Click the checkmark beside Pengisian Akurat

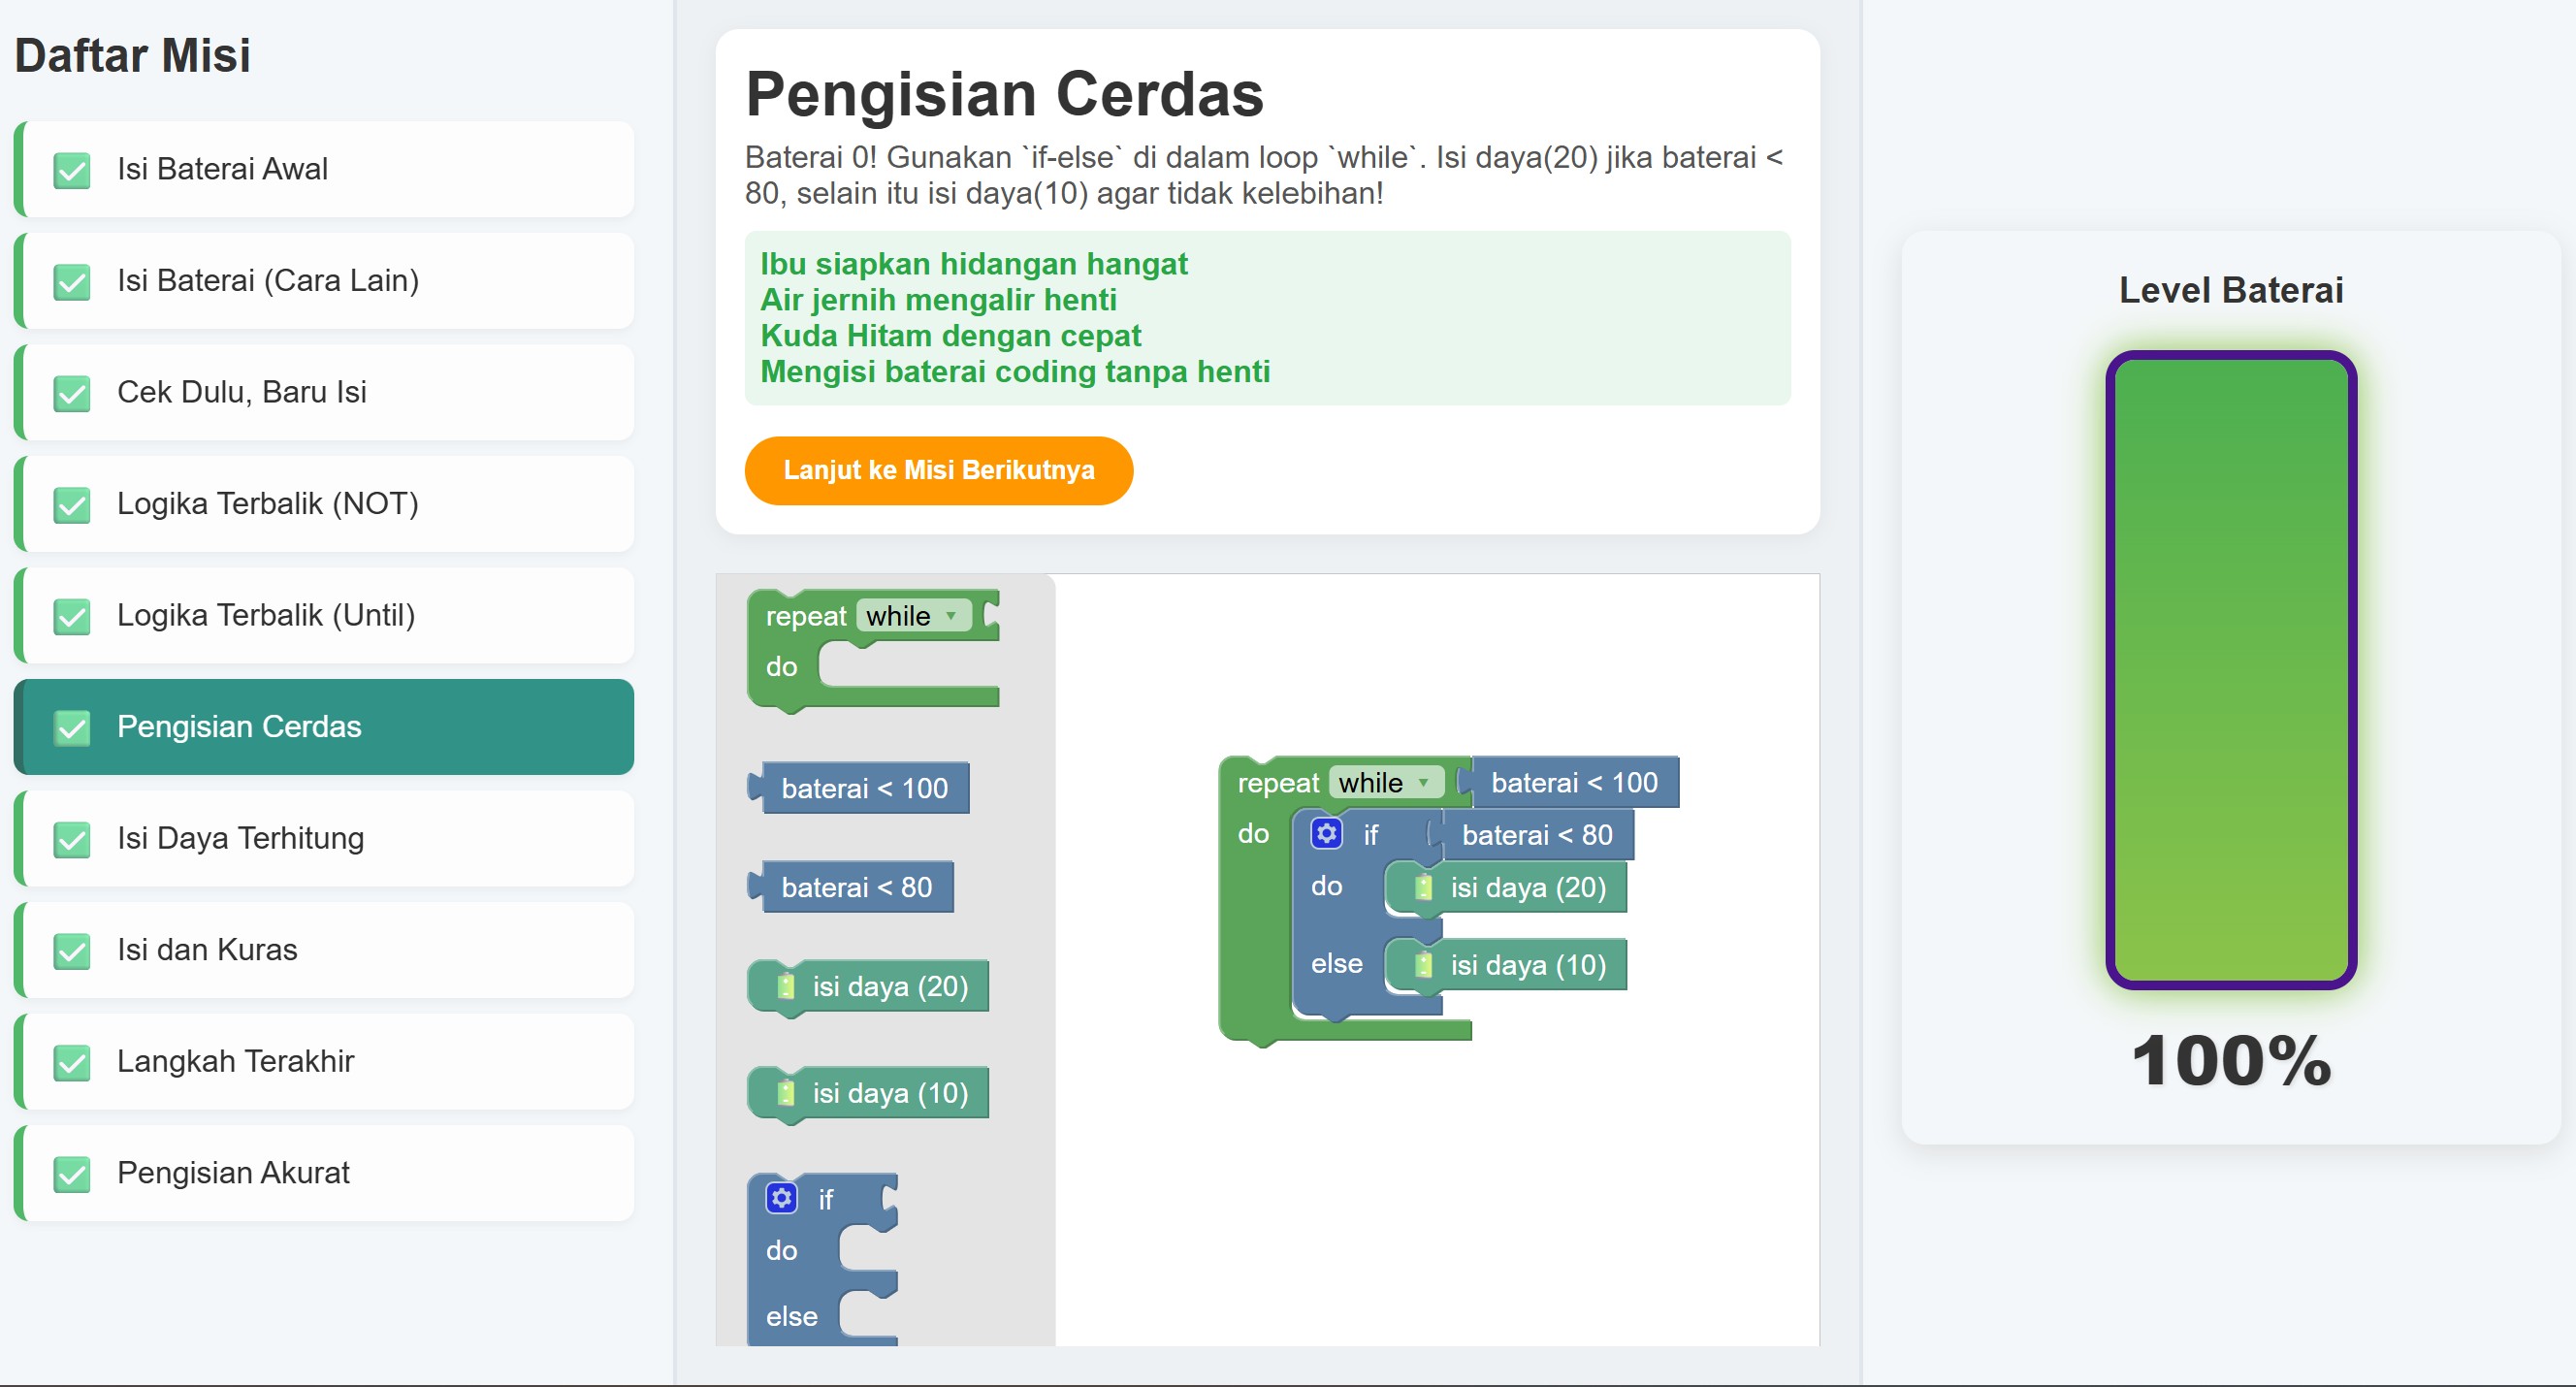click(x=71, y=1173)
